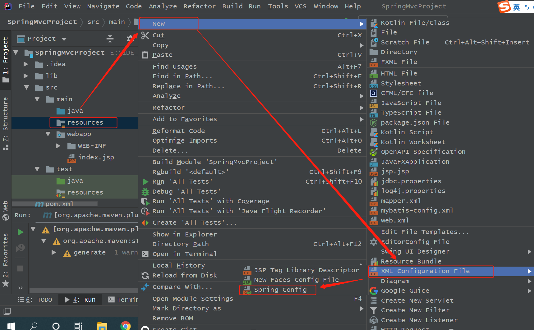Image resolution: width=534 pixels, height=330 pixels.
Task: Click the HTML File icon
Action: 374,74
